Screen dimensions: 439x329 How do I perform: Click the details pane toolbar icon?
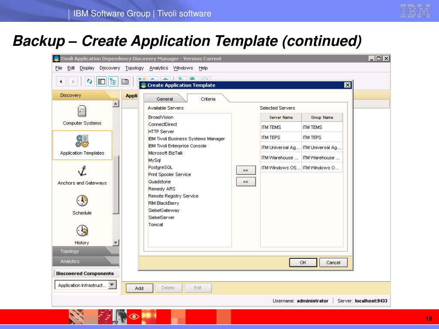125,81
